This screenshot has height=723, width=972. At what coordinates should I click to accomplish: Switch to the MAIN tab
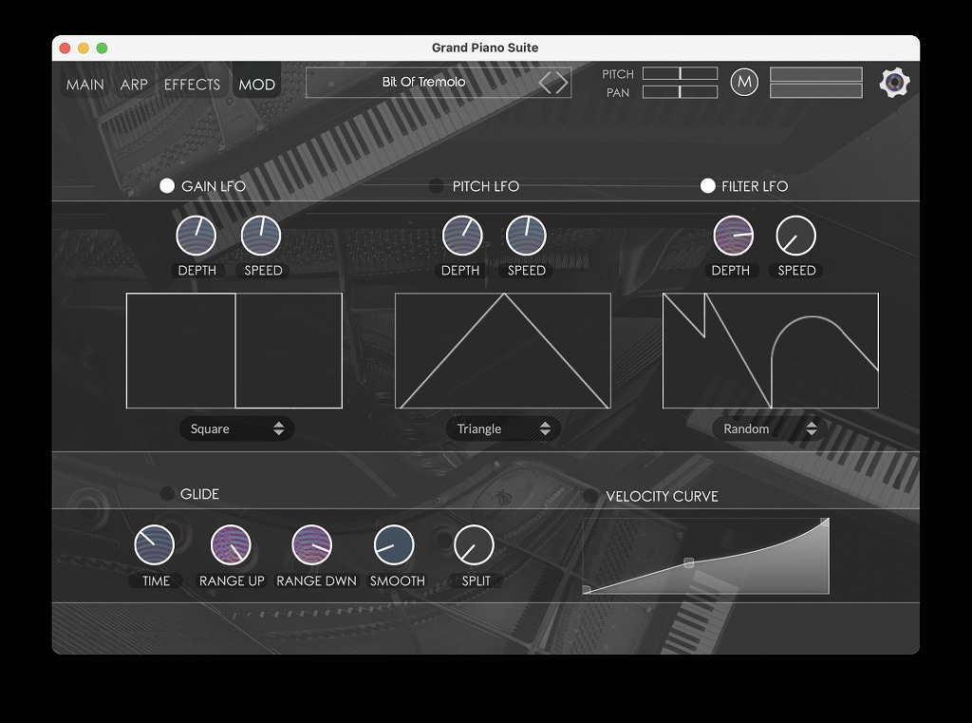pos(85,85)
